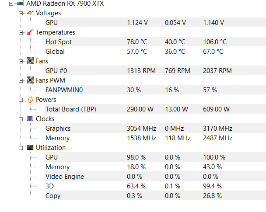Click the fan icon next to Fans
The width and height of the screenshot is (266, 212).
(30, 61)
